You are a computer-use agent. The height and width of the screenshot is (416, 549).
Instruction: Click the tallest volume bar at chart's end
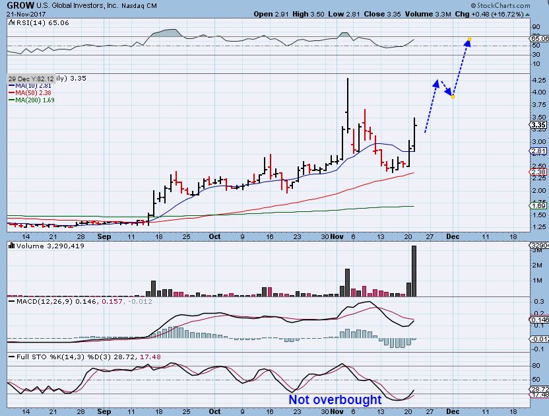pyautogui.click(x=414, y=271)
